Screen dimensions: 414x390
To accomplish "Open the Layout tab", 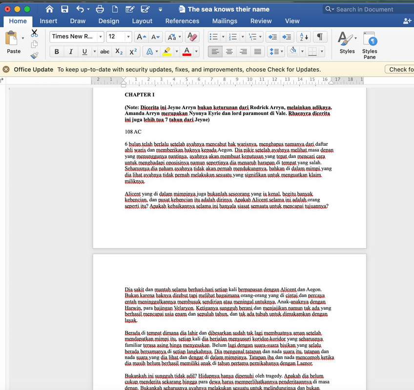I will 142,21.
